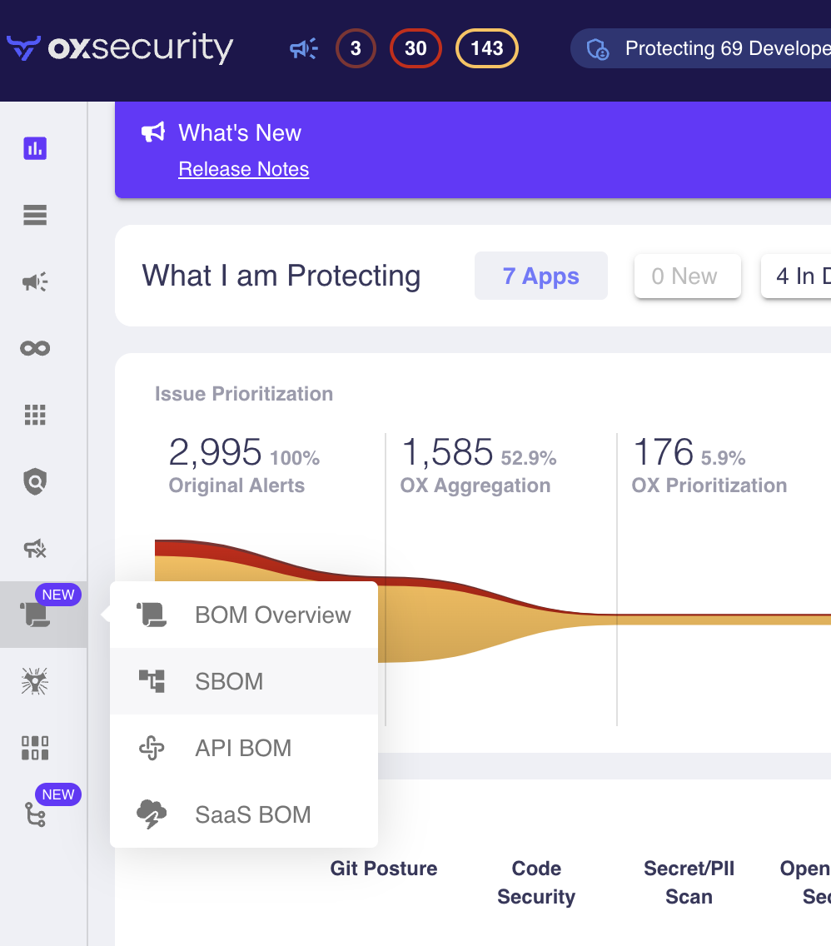Select the muted megaphone sidebar icon
The image size is (831, 946).
pos(35,548)
